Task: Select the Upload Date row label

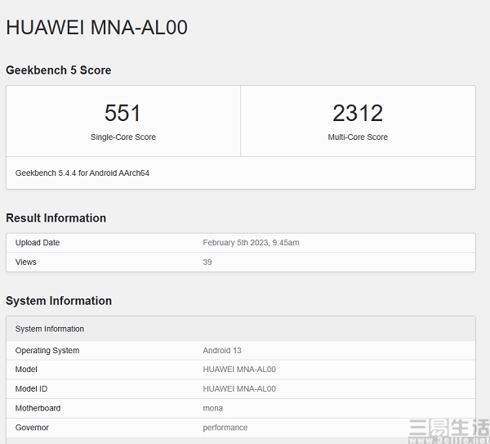Action: (38, 243)
